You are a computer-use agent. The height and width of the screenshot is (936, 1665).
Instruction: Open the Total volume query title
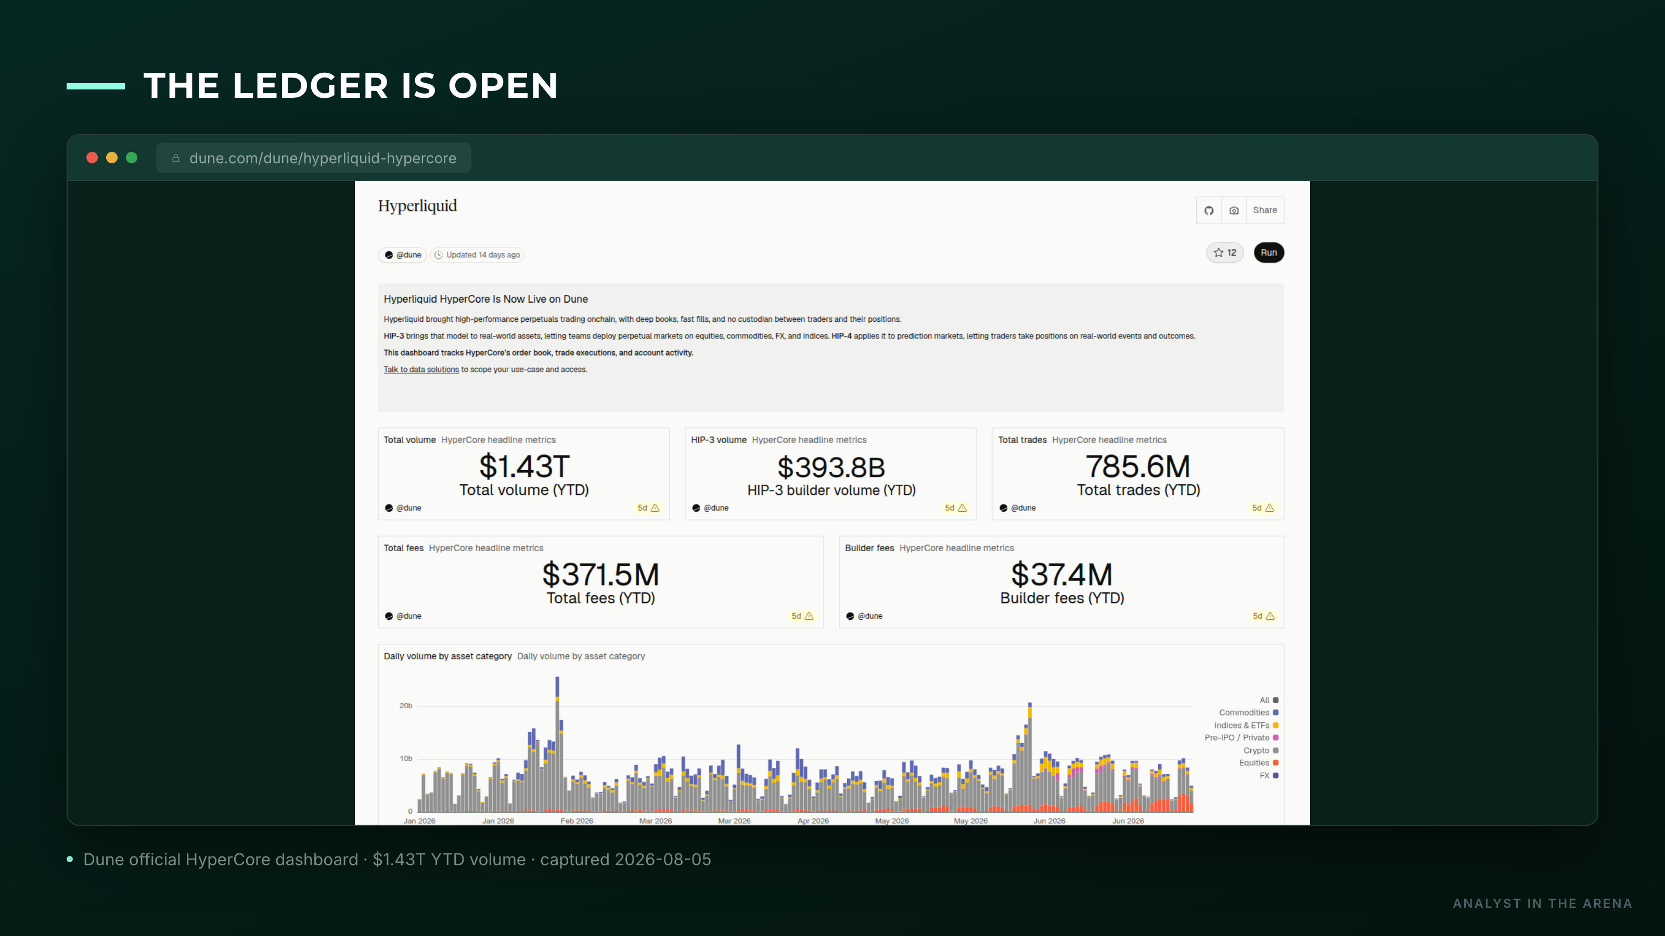coord(410,440)
